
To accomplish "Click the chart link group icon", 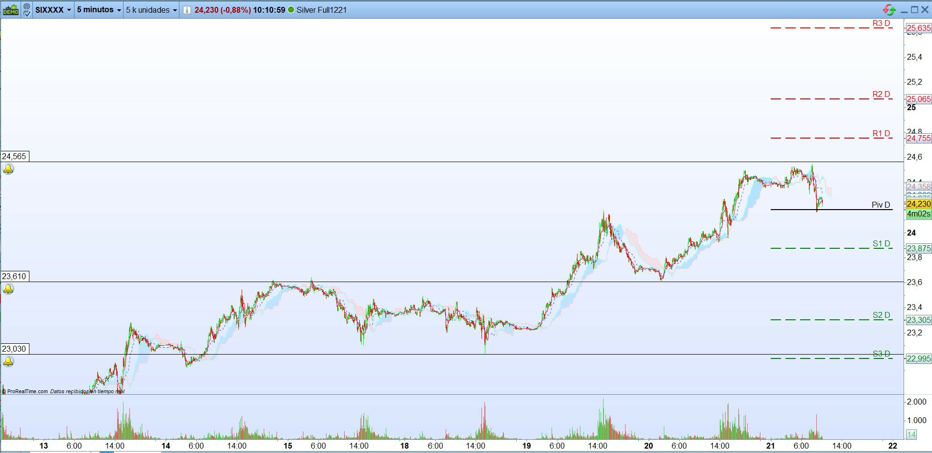I will [x=26, y=10].
